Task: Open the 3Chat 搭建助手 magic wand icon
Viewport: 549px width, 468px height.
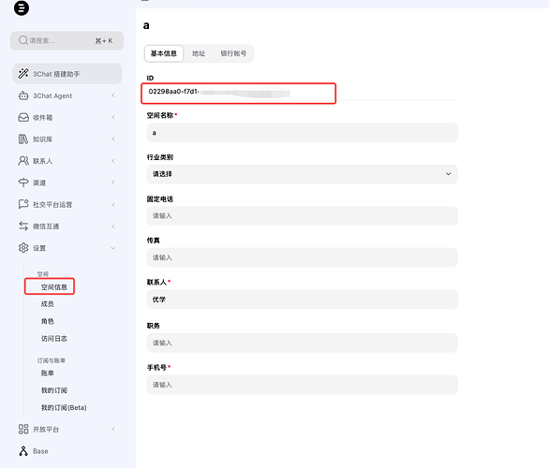Action: tap(23, 73)
